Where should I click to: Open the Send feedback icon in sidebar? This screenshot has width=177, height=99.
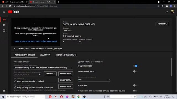[4, 91]
